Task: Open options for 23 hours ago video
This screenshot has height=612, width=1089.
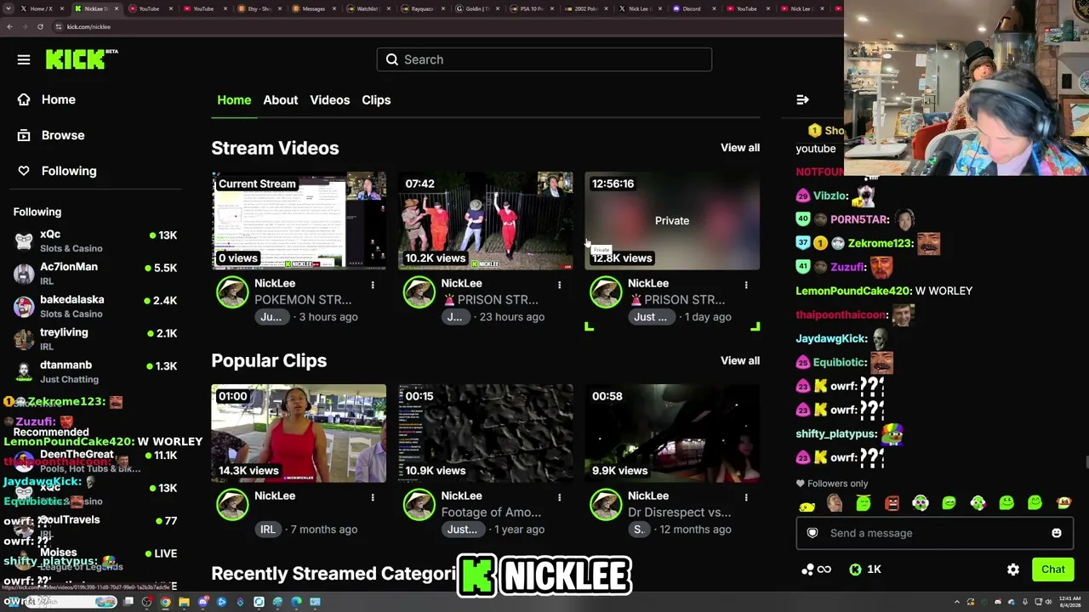Action: [x=559, y=285]
